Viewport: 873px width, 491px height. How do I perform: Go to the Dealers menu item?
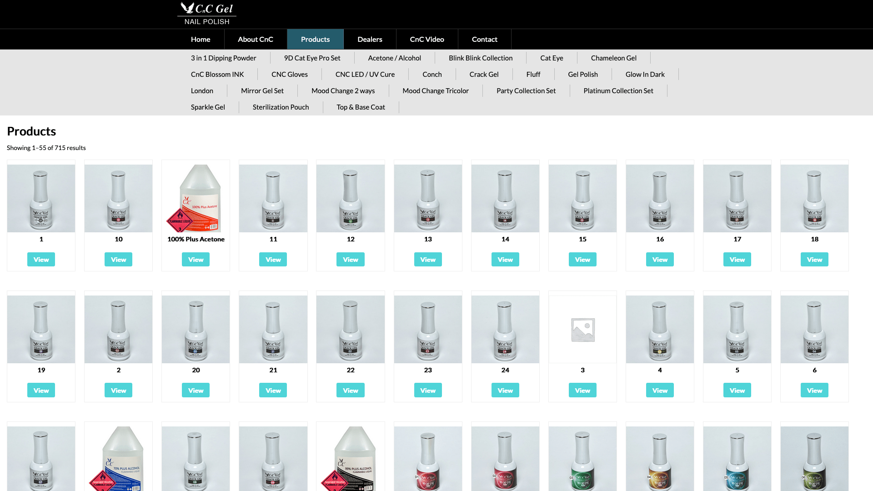pyautogui.click(x=370, y=39)
